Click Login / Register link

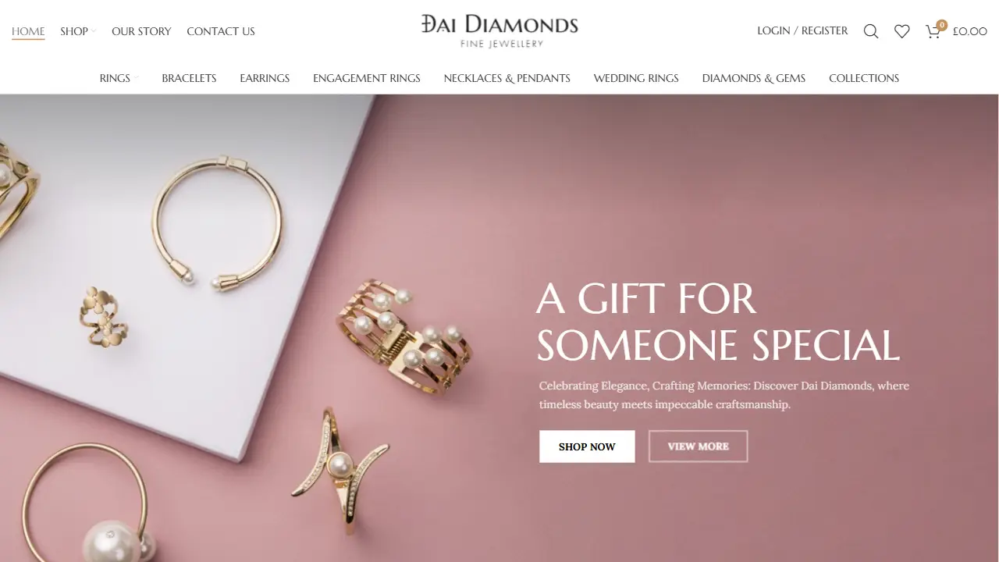802,30
